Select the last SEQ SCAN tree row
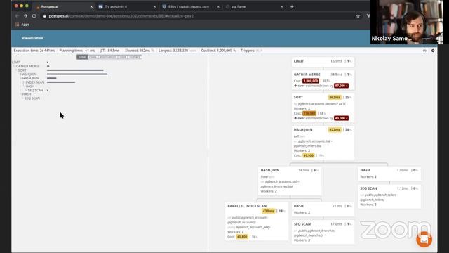The height and width of the screenshot is (253, 449). click(x=32, y=98)
